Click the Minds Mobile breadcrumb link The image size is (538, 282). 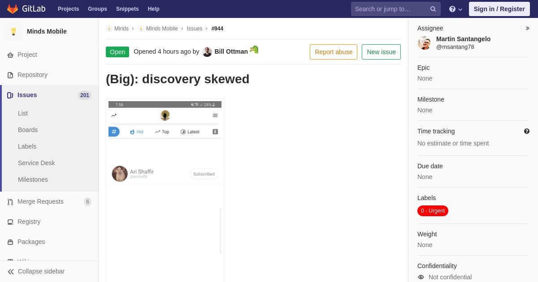(162, 29)
